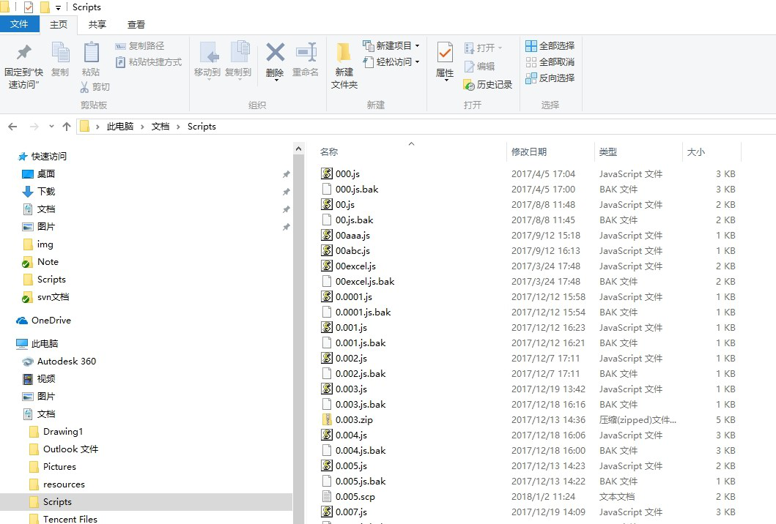Click breadcrumb chevron after 文档
The image size is (776, 524).
(178, 127)
